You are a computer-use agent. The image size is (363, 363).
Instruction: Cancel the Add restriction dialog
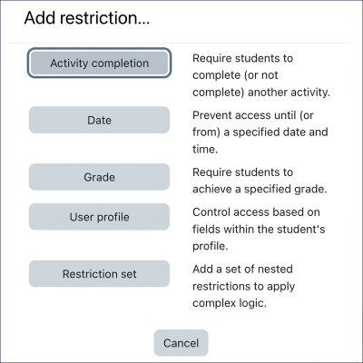tap(181, 343)
